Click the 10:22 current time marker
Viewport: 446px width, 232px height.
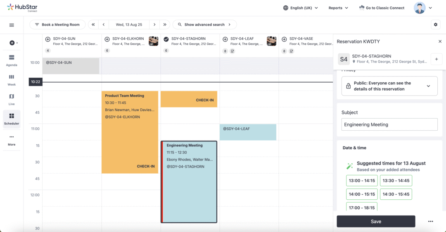[36, 82]
